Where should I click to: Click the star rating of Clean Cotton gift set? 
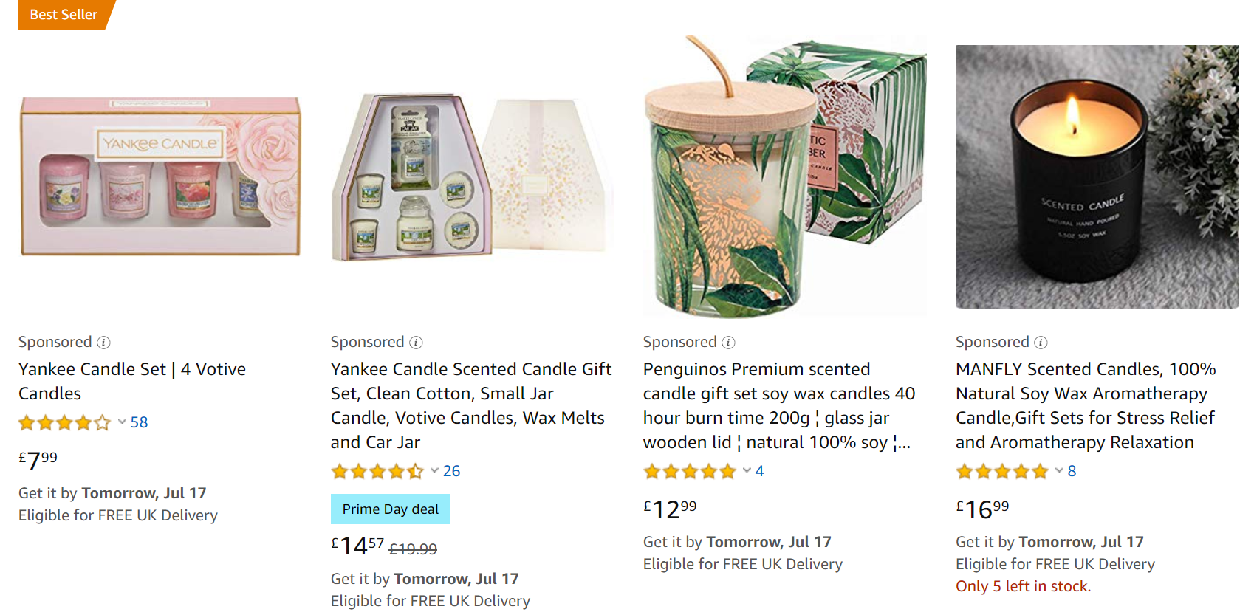(377, 472)
